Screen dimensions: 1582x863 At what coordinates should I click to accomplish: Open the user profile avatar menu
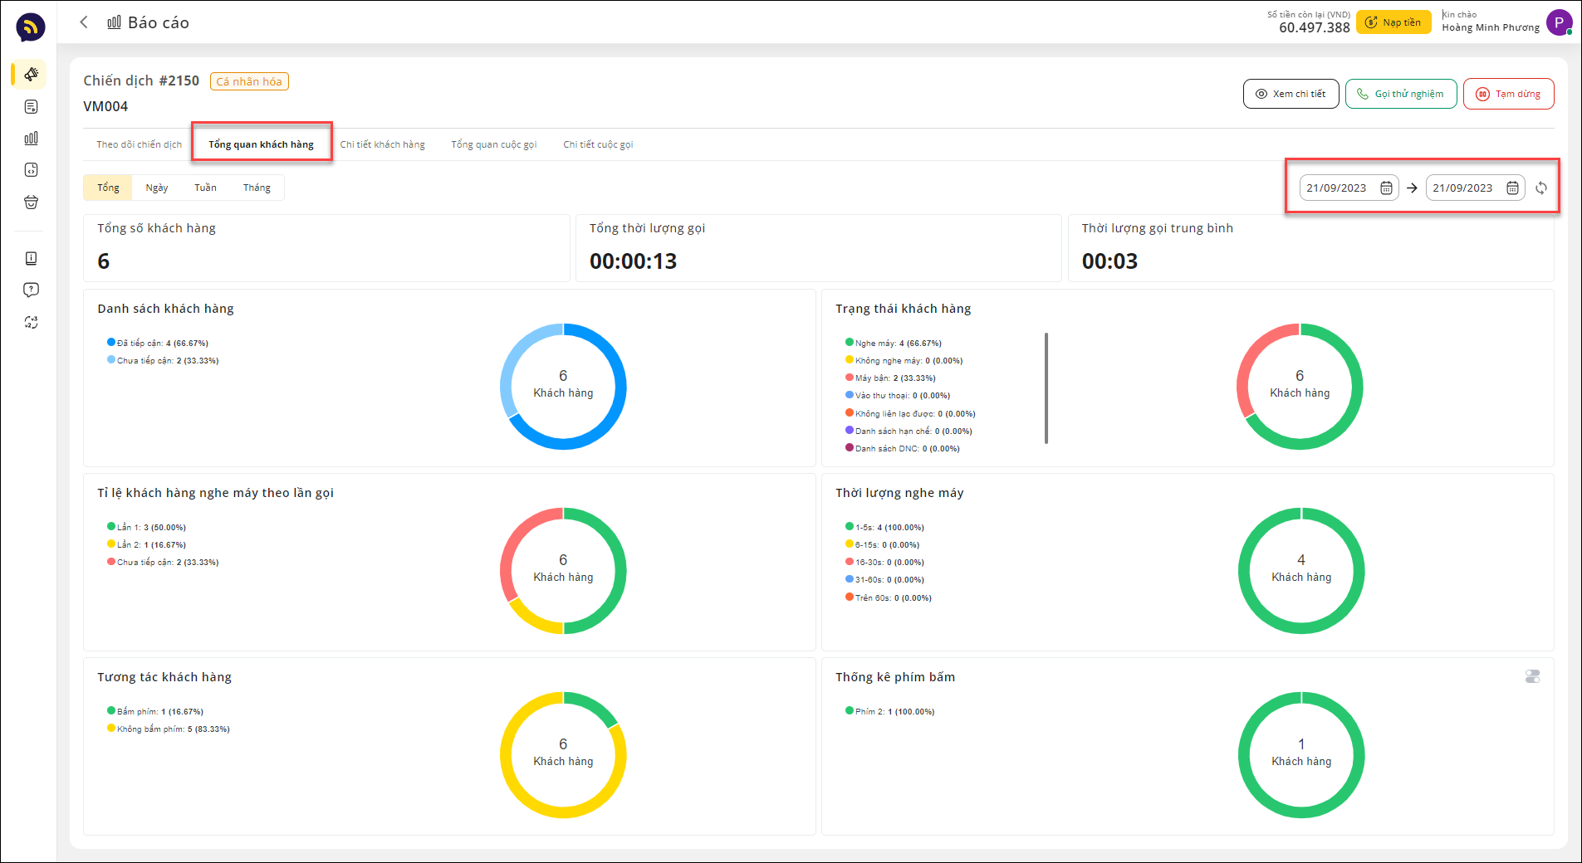pyautogui.click(x=1559, y=22)
